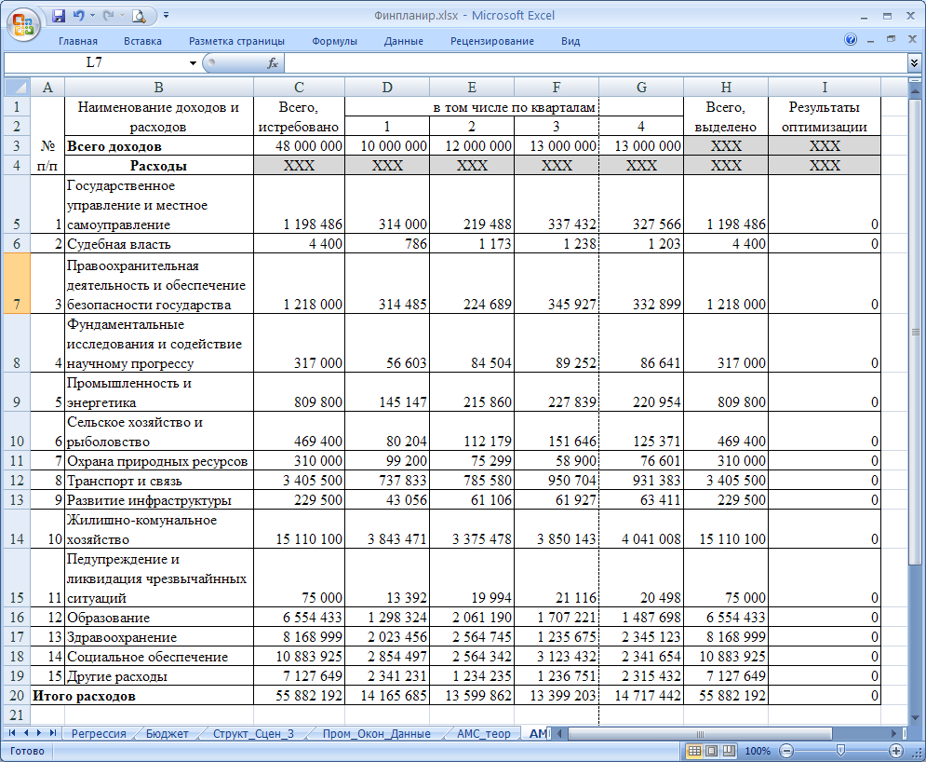Select the 'Судебная власть' cell
The image size is (926, 762).
tap(159, 243)
